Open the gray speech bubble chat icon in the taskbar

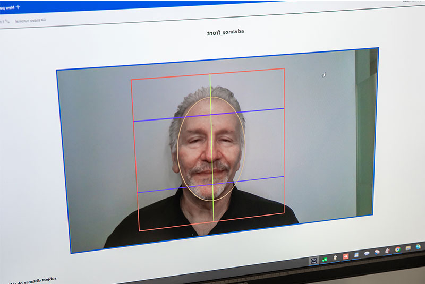367,253
